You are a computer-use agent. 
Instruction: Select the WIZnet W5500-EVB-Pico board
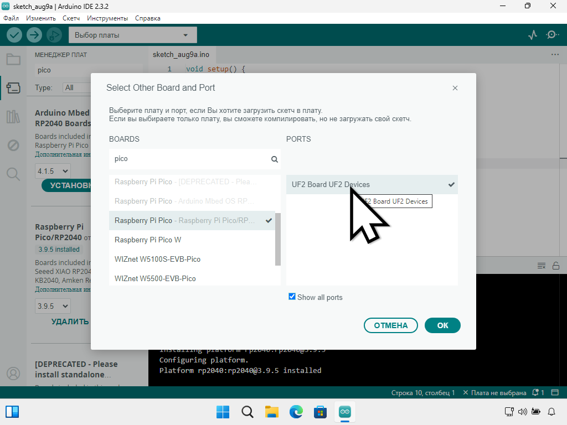point(192,279)
